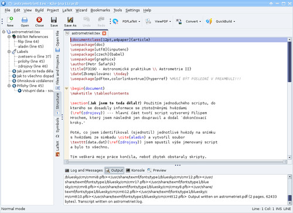The width and height of the screenshot is (293, 213).
Task: Switch to the Konsole tab
Action: 135,170
